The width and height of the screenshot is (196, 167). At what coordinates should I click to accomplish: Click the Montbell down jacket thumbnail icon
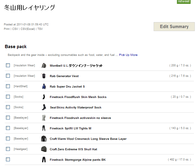click(44, 65)
